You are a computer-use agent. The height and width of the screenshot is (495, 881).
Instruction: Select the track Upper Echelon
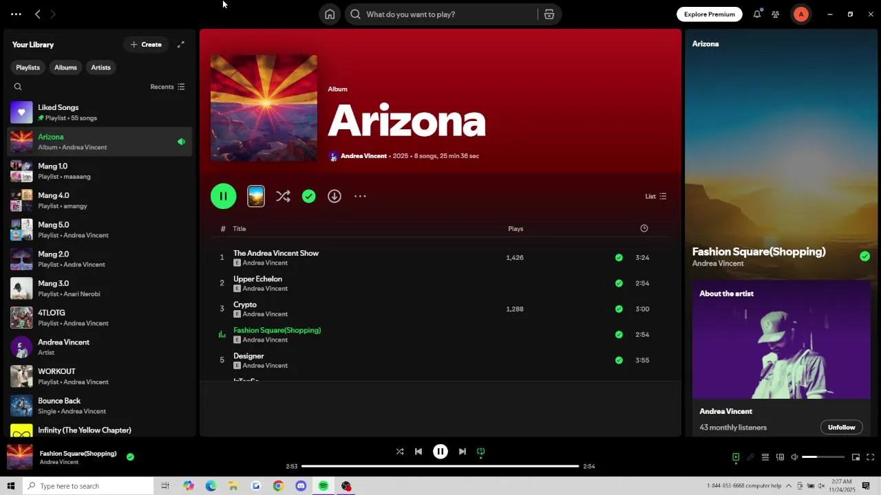(x=257, y=279)
